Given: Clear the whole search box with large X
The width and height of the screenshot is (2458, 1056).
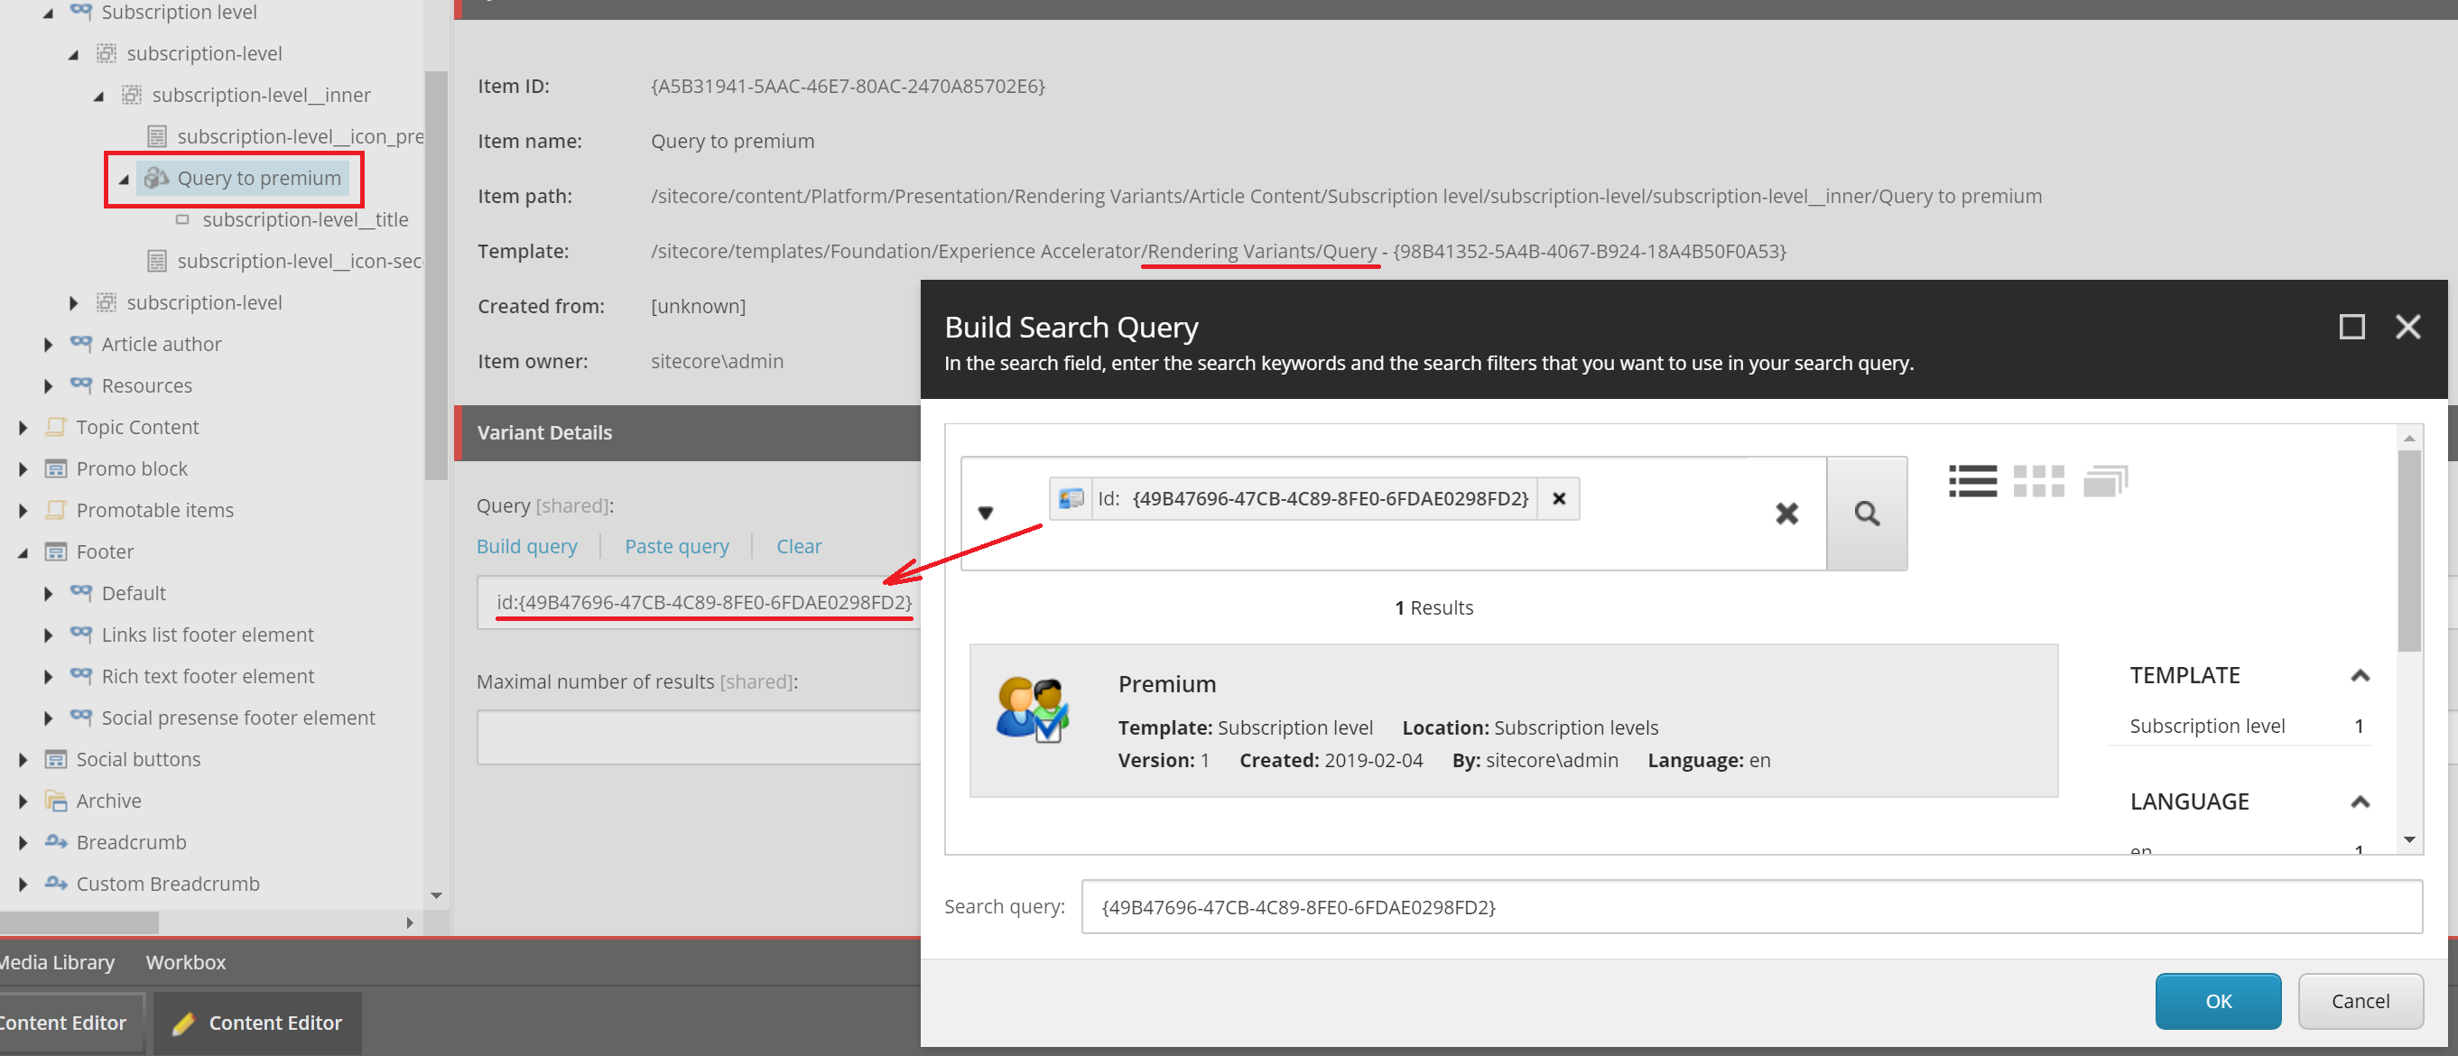Looking at the screenshot, I should tap(1786, 514).
